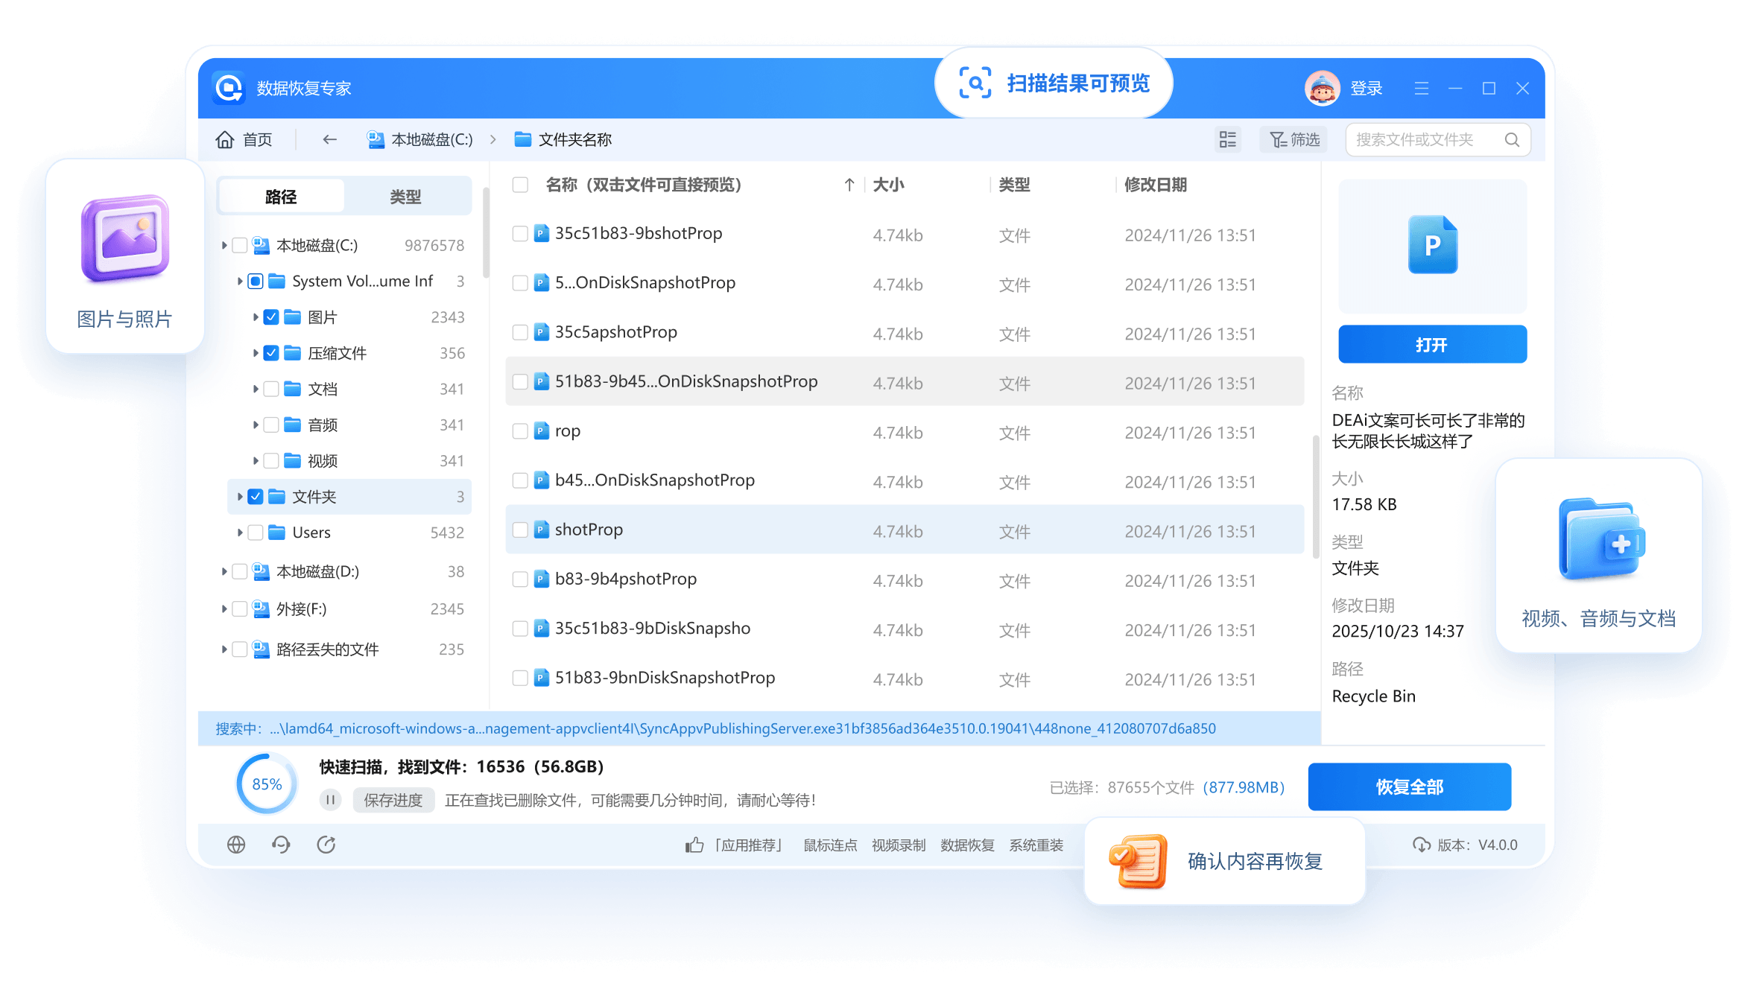Click the file icon of shotProp row

tap(542, 530)
